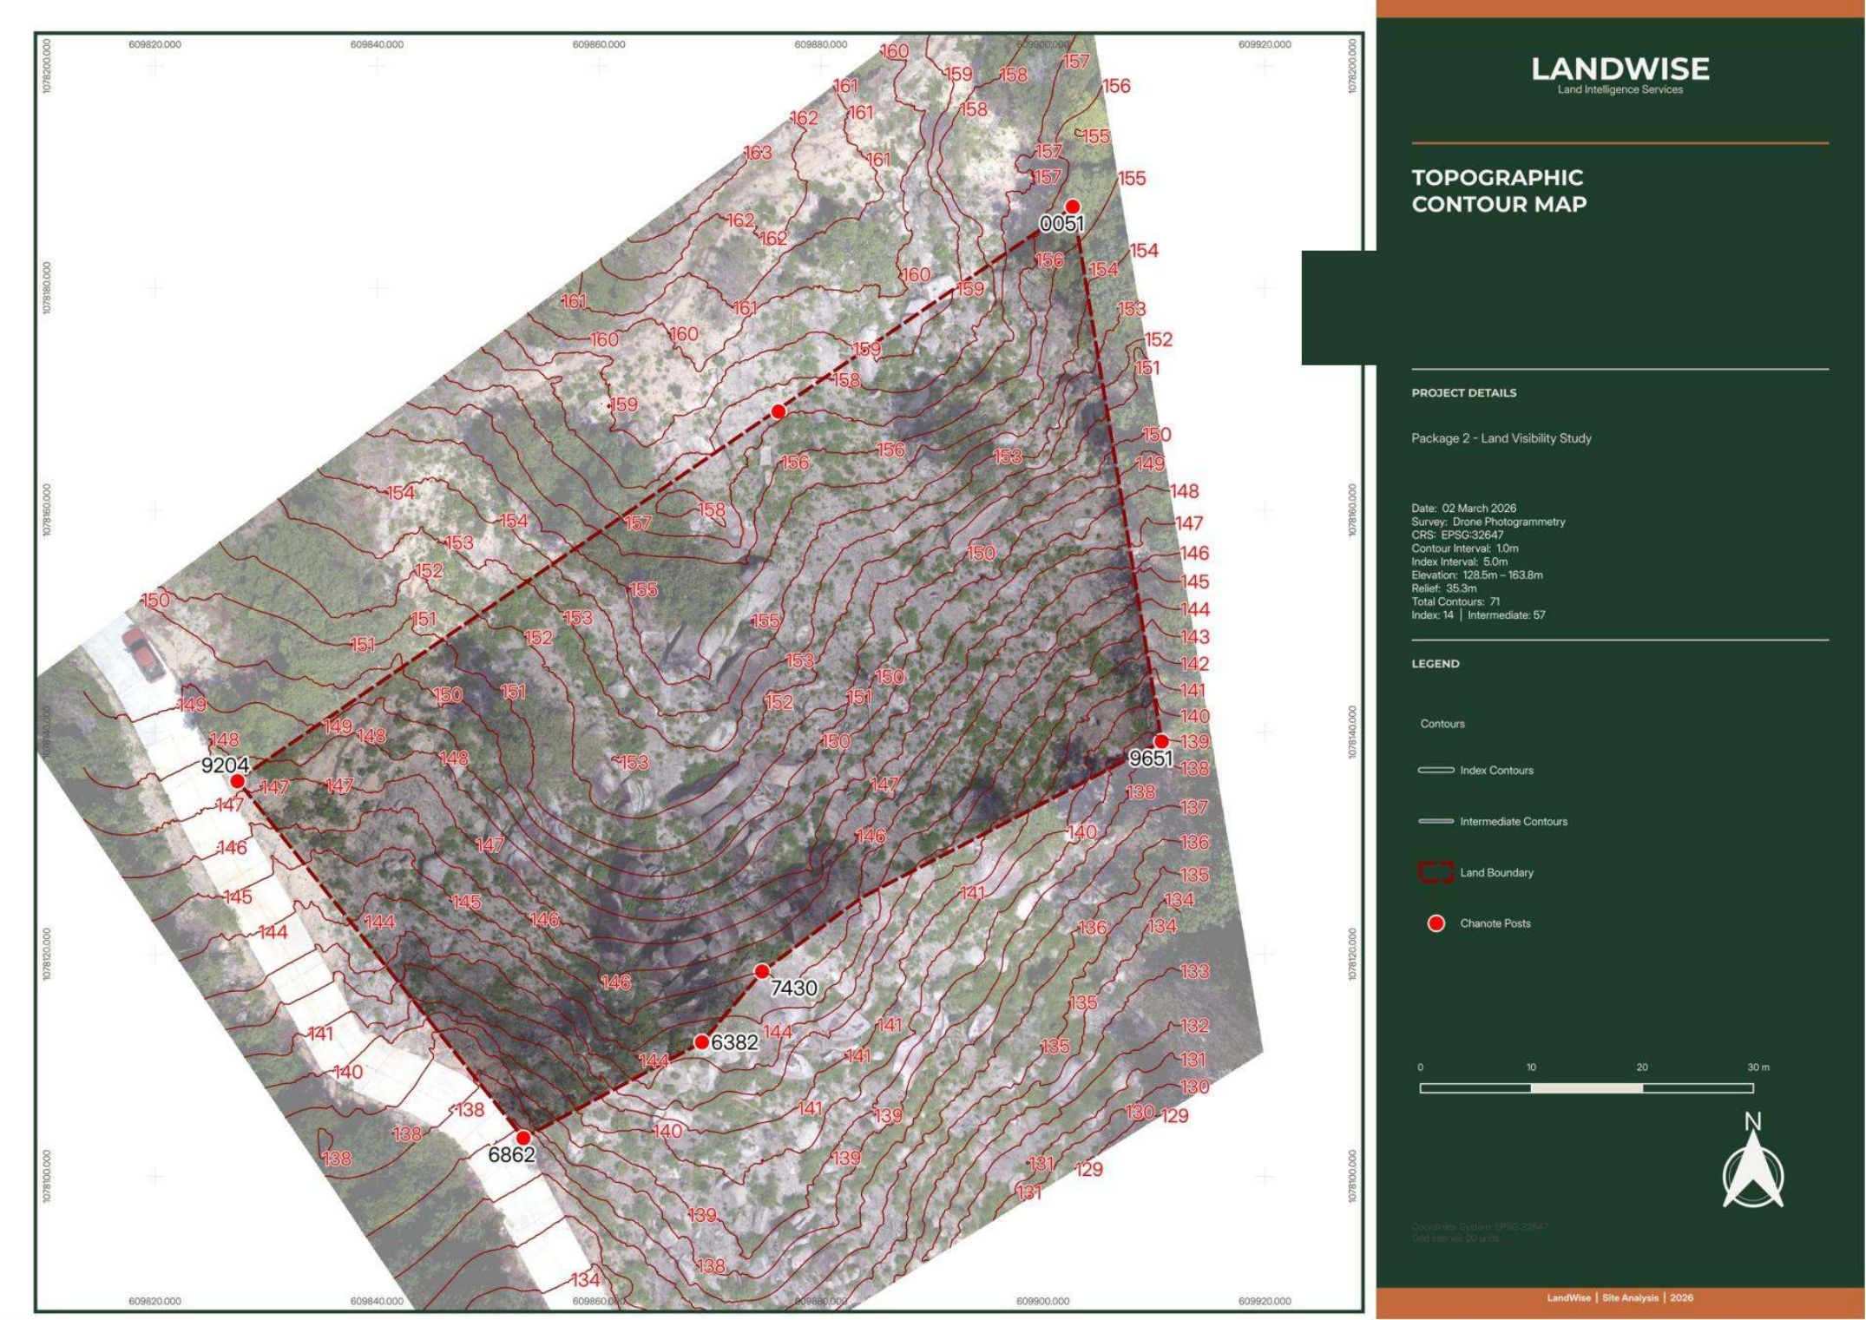The image size is (1866, 1320).
Task: Click the PROJECT DETAILS section header
Action: pyautogui.click(x=1464, y=393)
